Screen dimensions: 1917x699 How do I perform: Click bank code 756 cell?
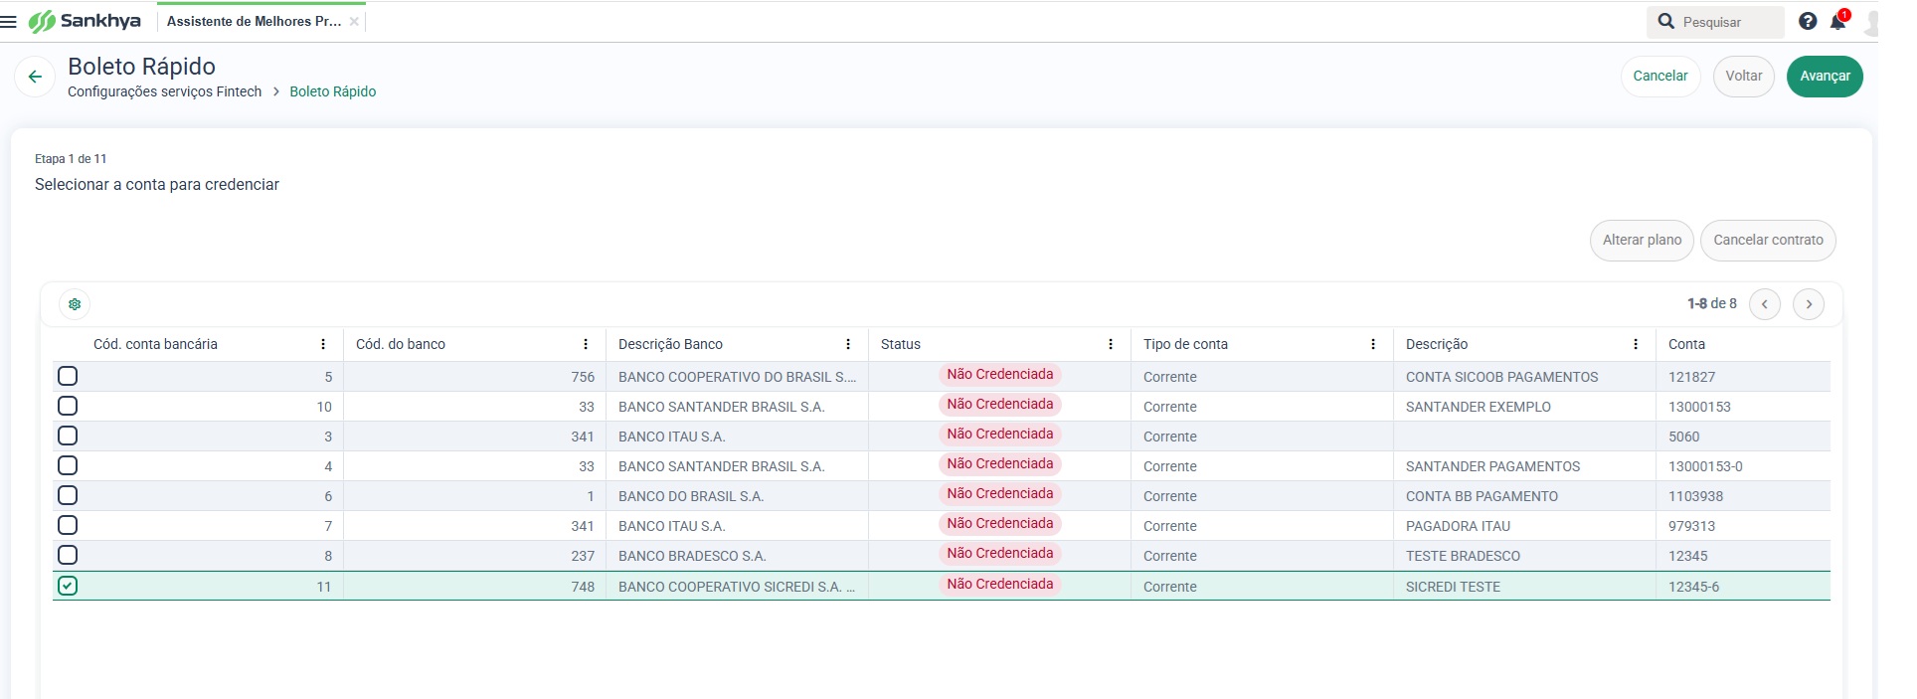pyautogui.click(x=474, y=377)
